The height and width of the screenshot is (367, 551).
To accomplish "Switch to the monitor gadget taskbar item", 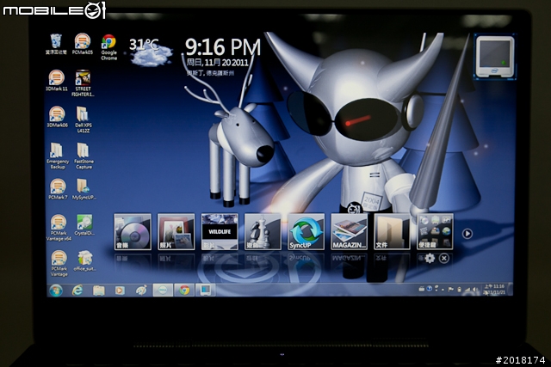I will coord(205,291).
